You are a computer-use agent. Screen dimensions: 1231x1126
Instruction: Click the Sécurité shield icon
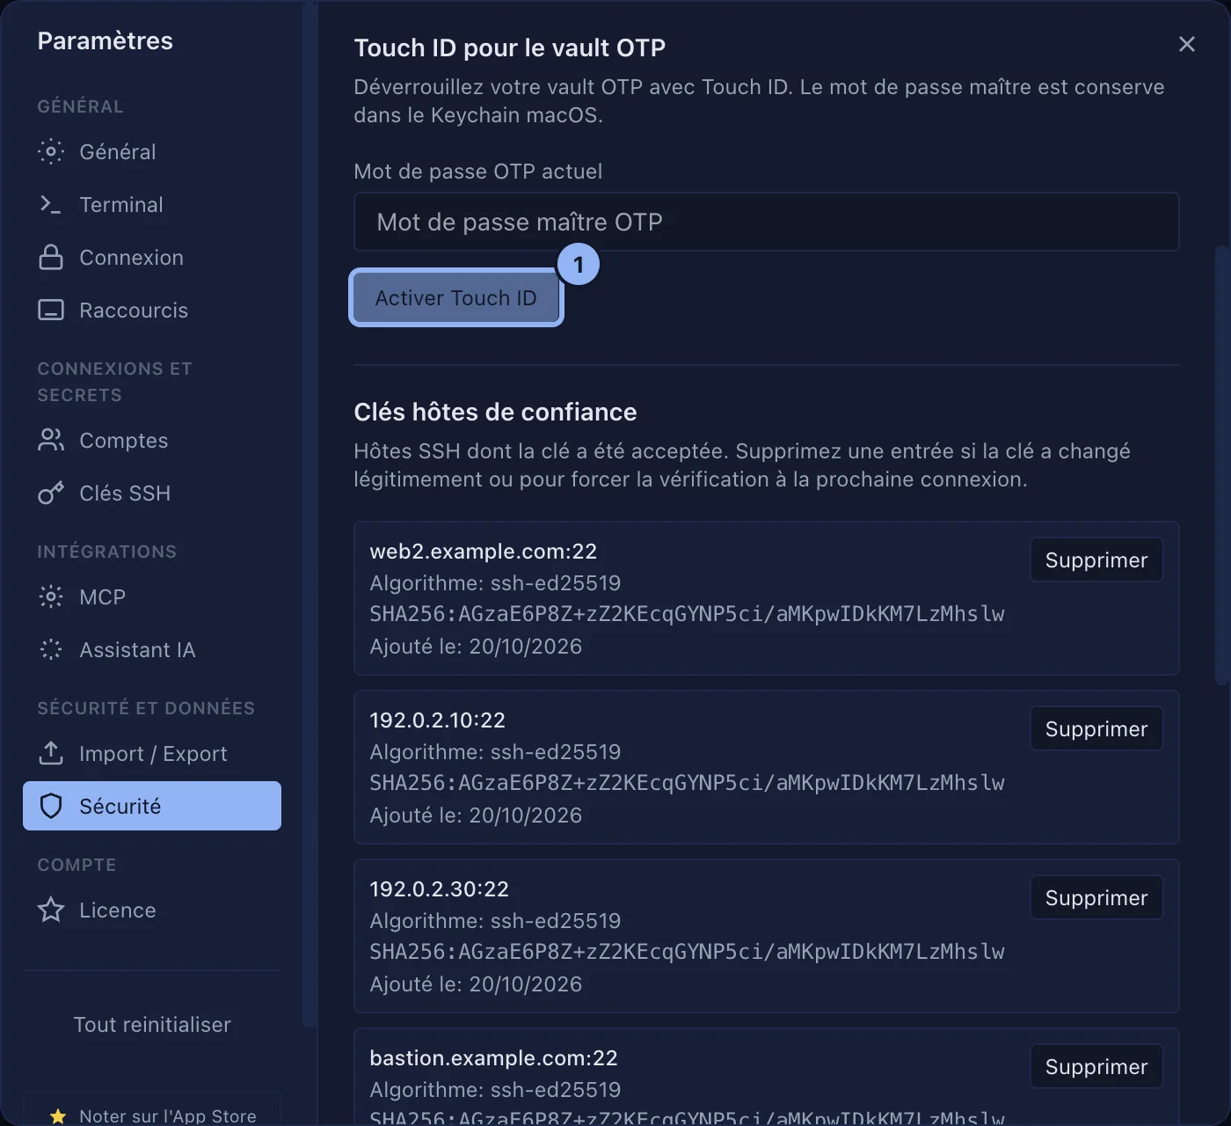tap(51, 806)
